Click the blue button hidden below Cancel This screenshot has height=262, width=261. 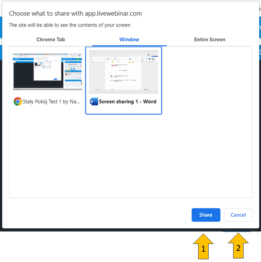[237, 230]
